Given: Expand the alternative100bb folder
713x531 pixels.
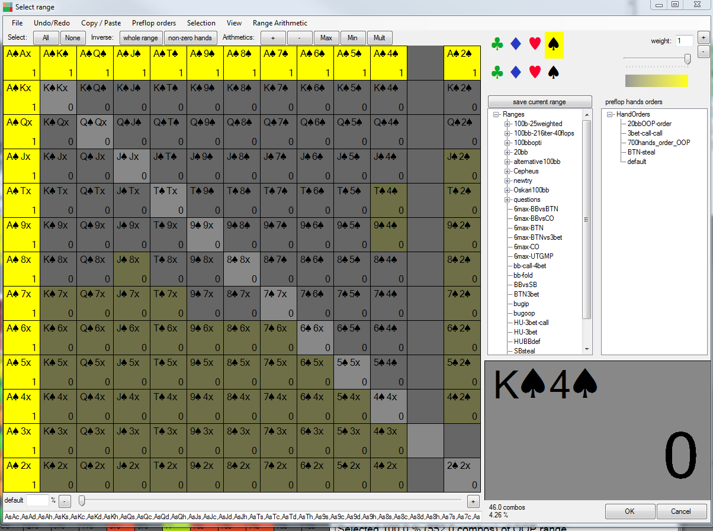Looking at the screenshot, I should click(507, 162).
